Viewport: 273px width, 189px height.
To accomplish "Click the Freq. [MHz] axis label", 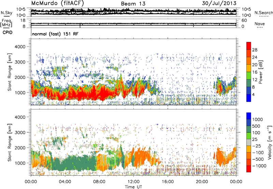I will (x=6, y=23).
